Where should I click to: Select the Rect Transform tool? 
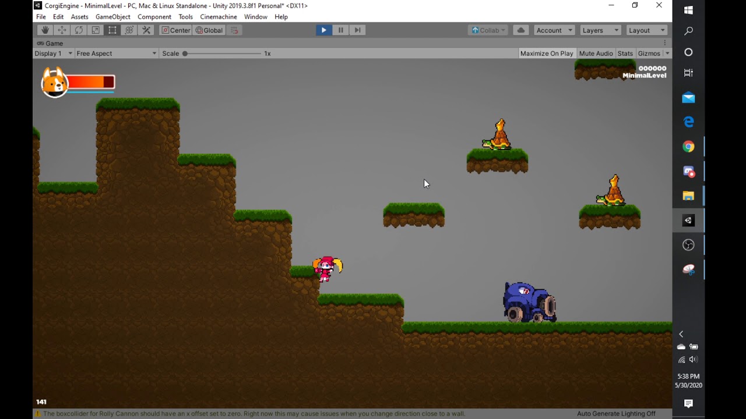tap(112, 30)
